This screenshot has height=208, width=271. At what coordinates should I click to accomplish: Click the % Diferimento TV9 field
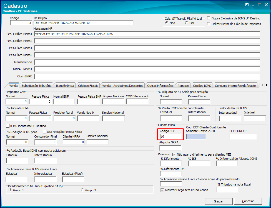(171, 174)
